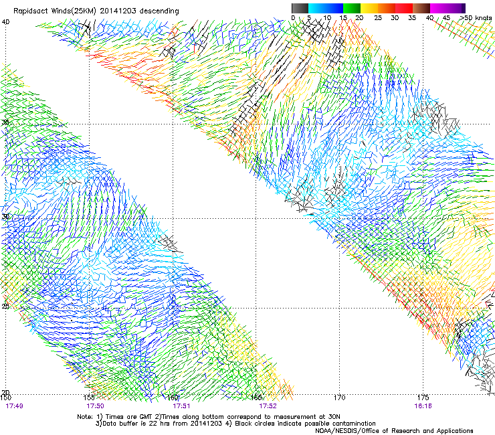
Task: Click the purple time stamp 17:50
Action: click(x=96, y=406)
